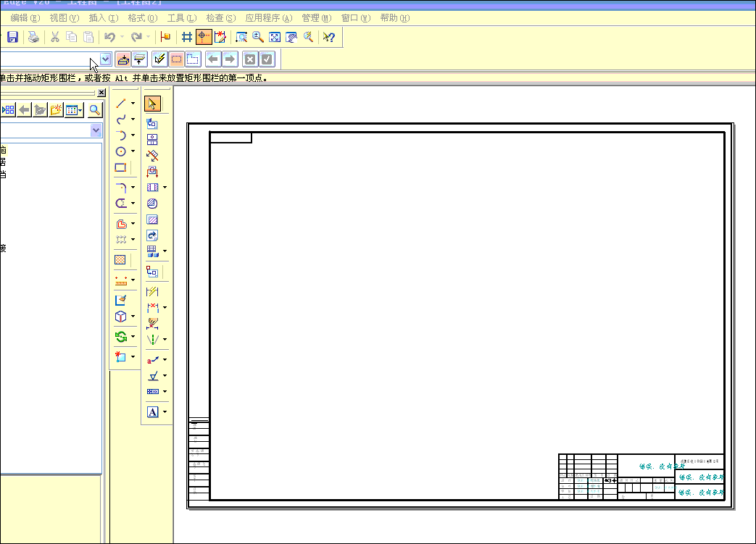Open the 插入(I) menu
Image resolution: width=756 pixels, height=544 pixels.
pos(103,18)
